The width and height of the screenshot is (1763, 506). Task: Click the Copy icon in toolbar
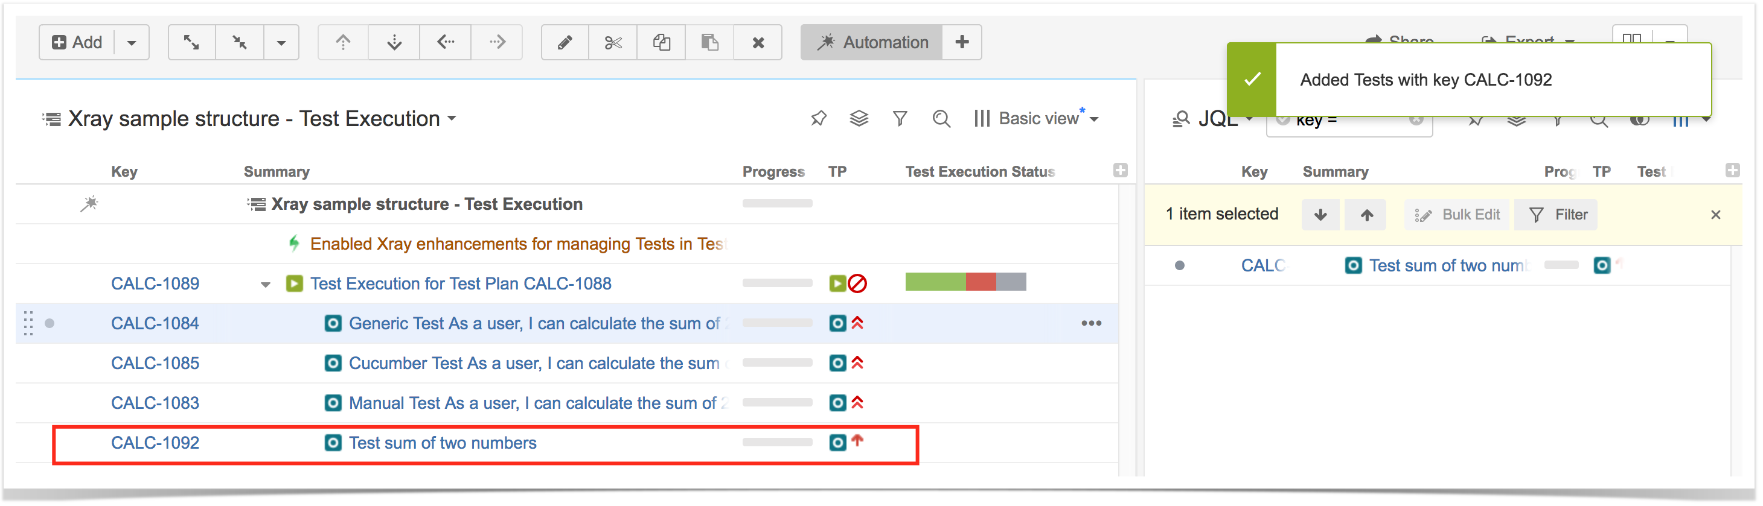click(x=661, y=42)
